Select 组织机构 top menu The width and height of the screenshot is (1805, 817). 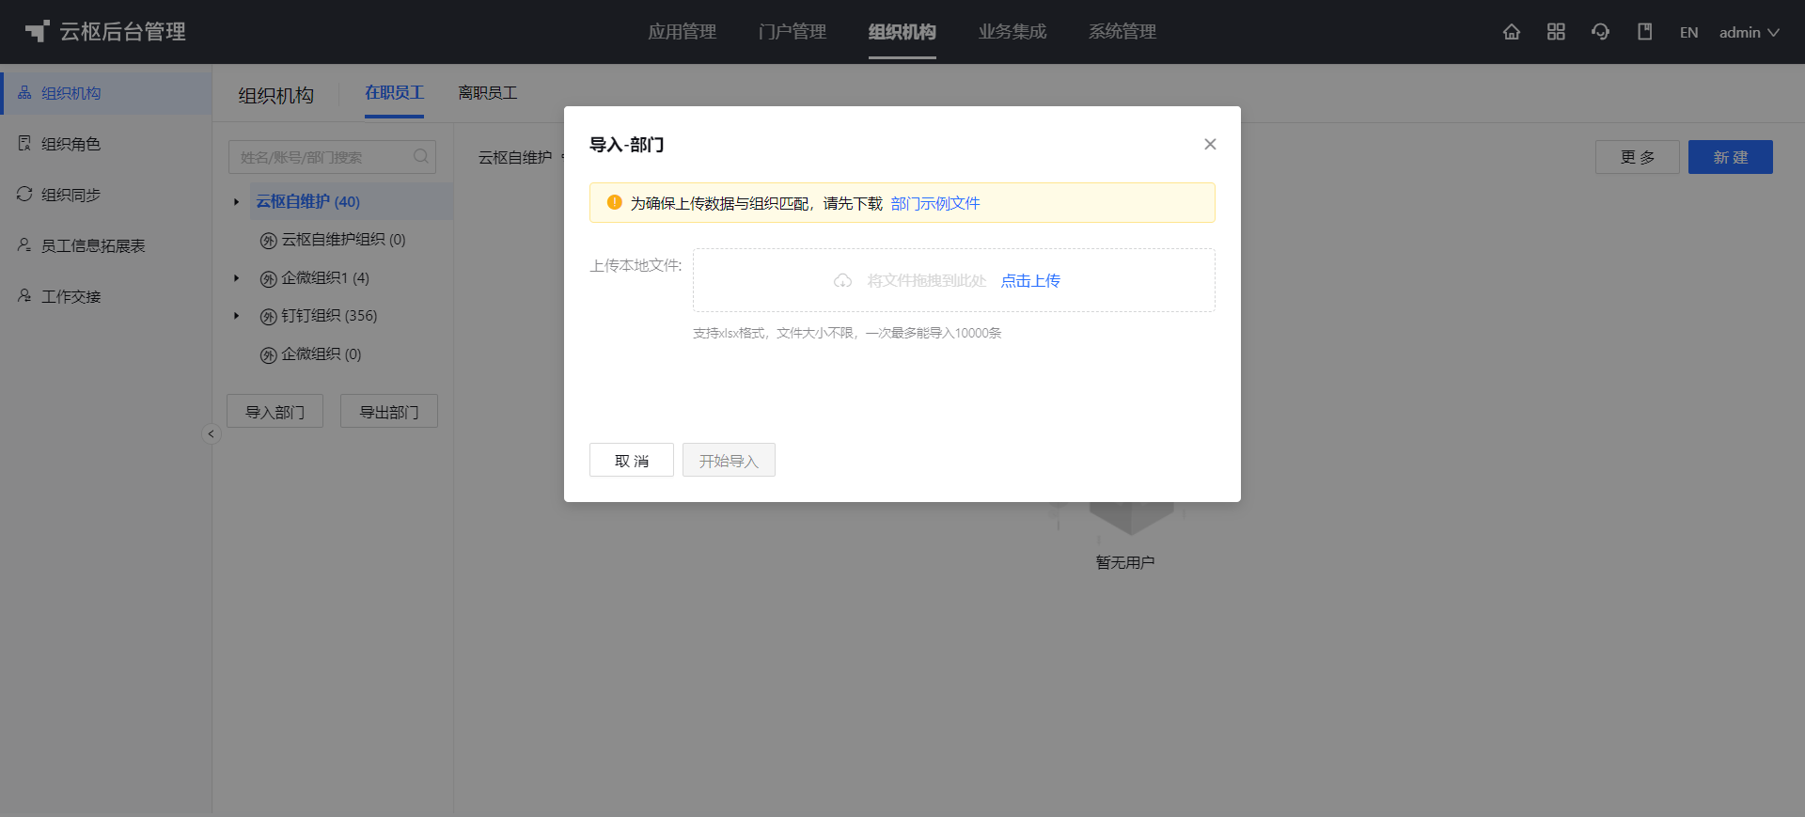[x=902, y=32]
